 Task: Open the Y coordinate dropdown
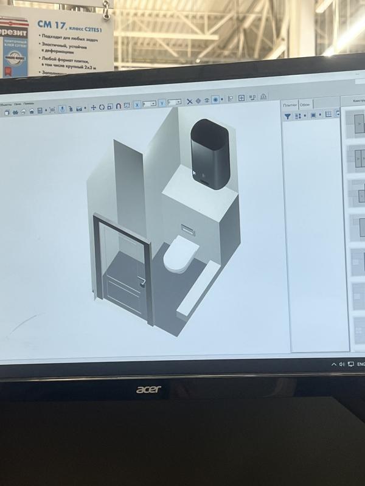pos(178,102)
